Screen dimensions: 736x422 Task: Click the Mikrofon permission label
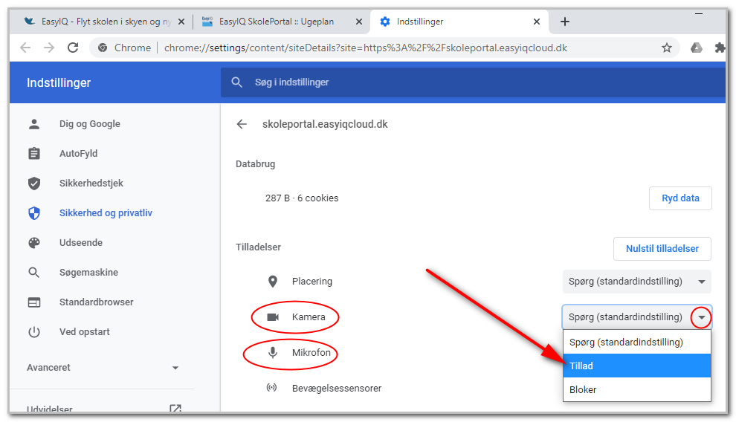311,353
